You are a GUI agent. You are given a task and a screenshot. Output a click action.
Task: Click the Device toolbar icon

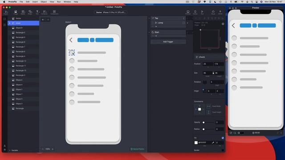195,12
